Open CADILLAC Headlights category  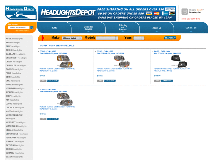(x=16, y=54)
